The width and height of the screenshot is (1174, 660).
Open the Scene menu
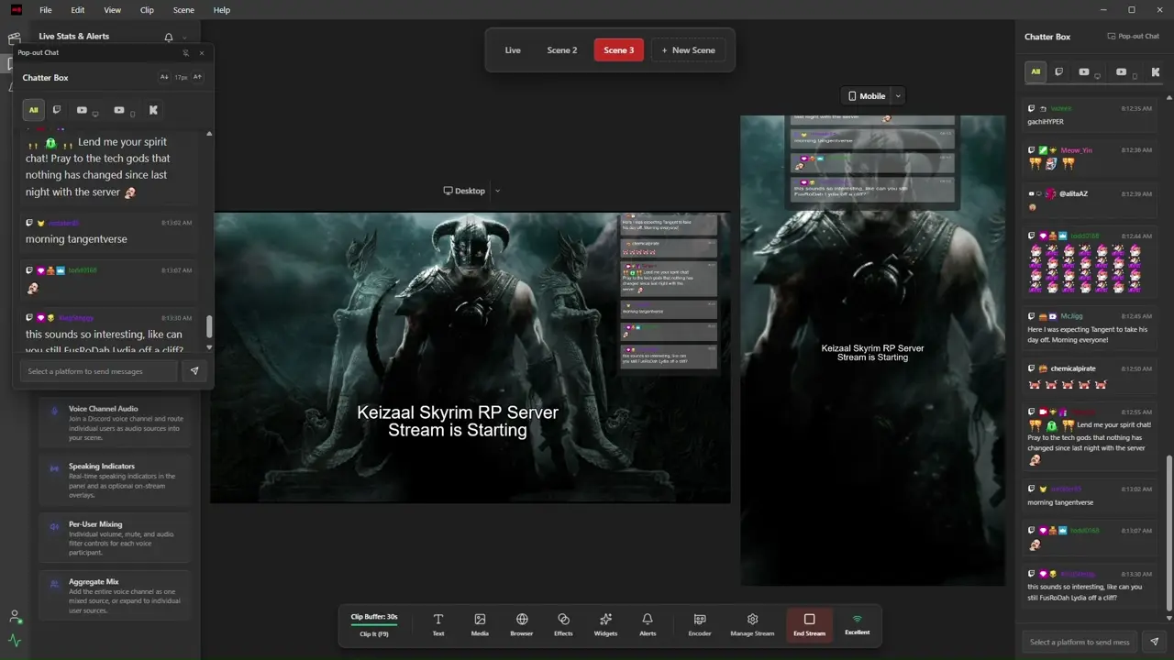point(183,10)
